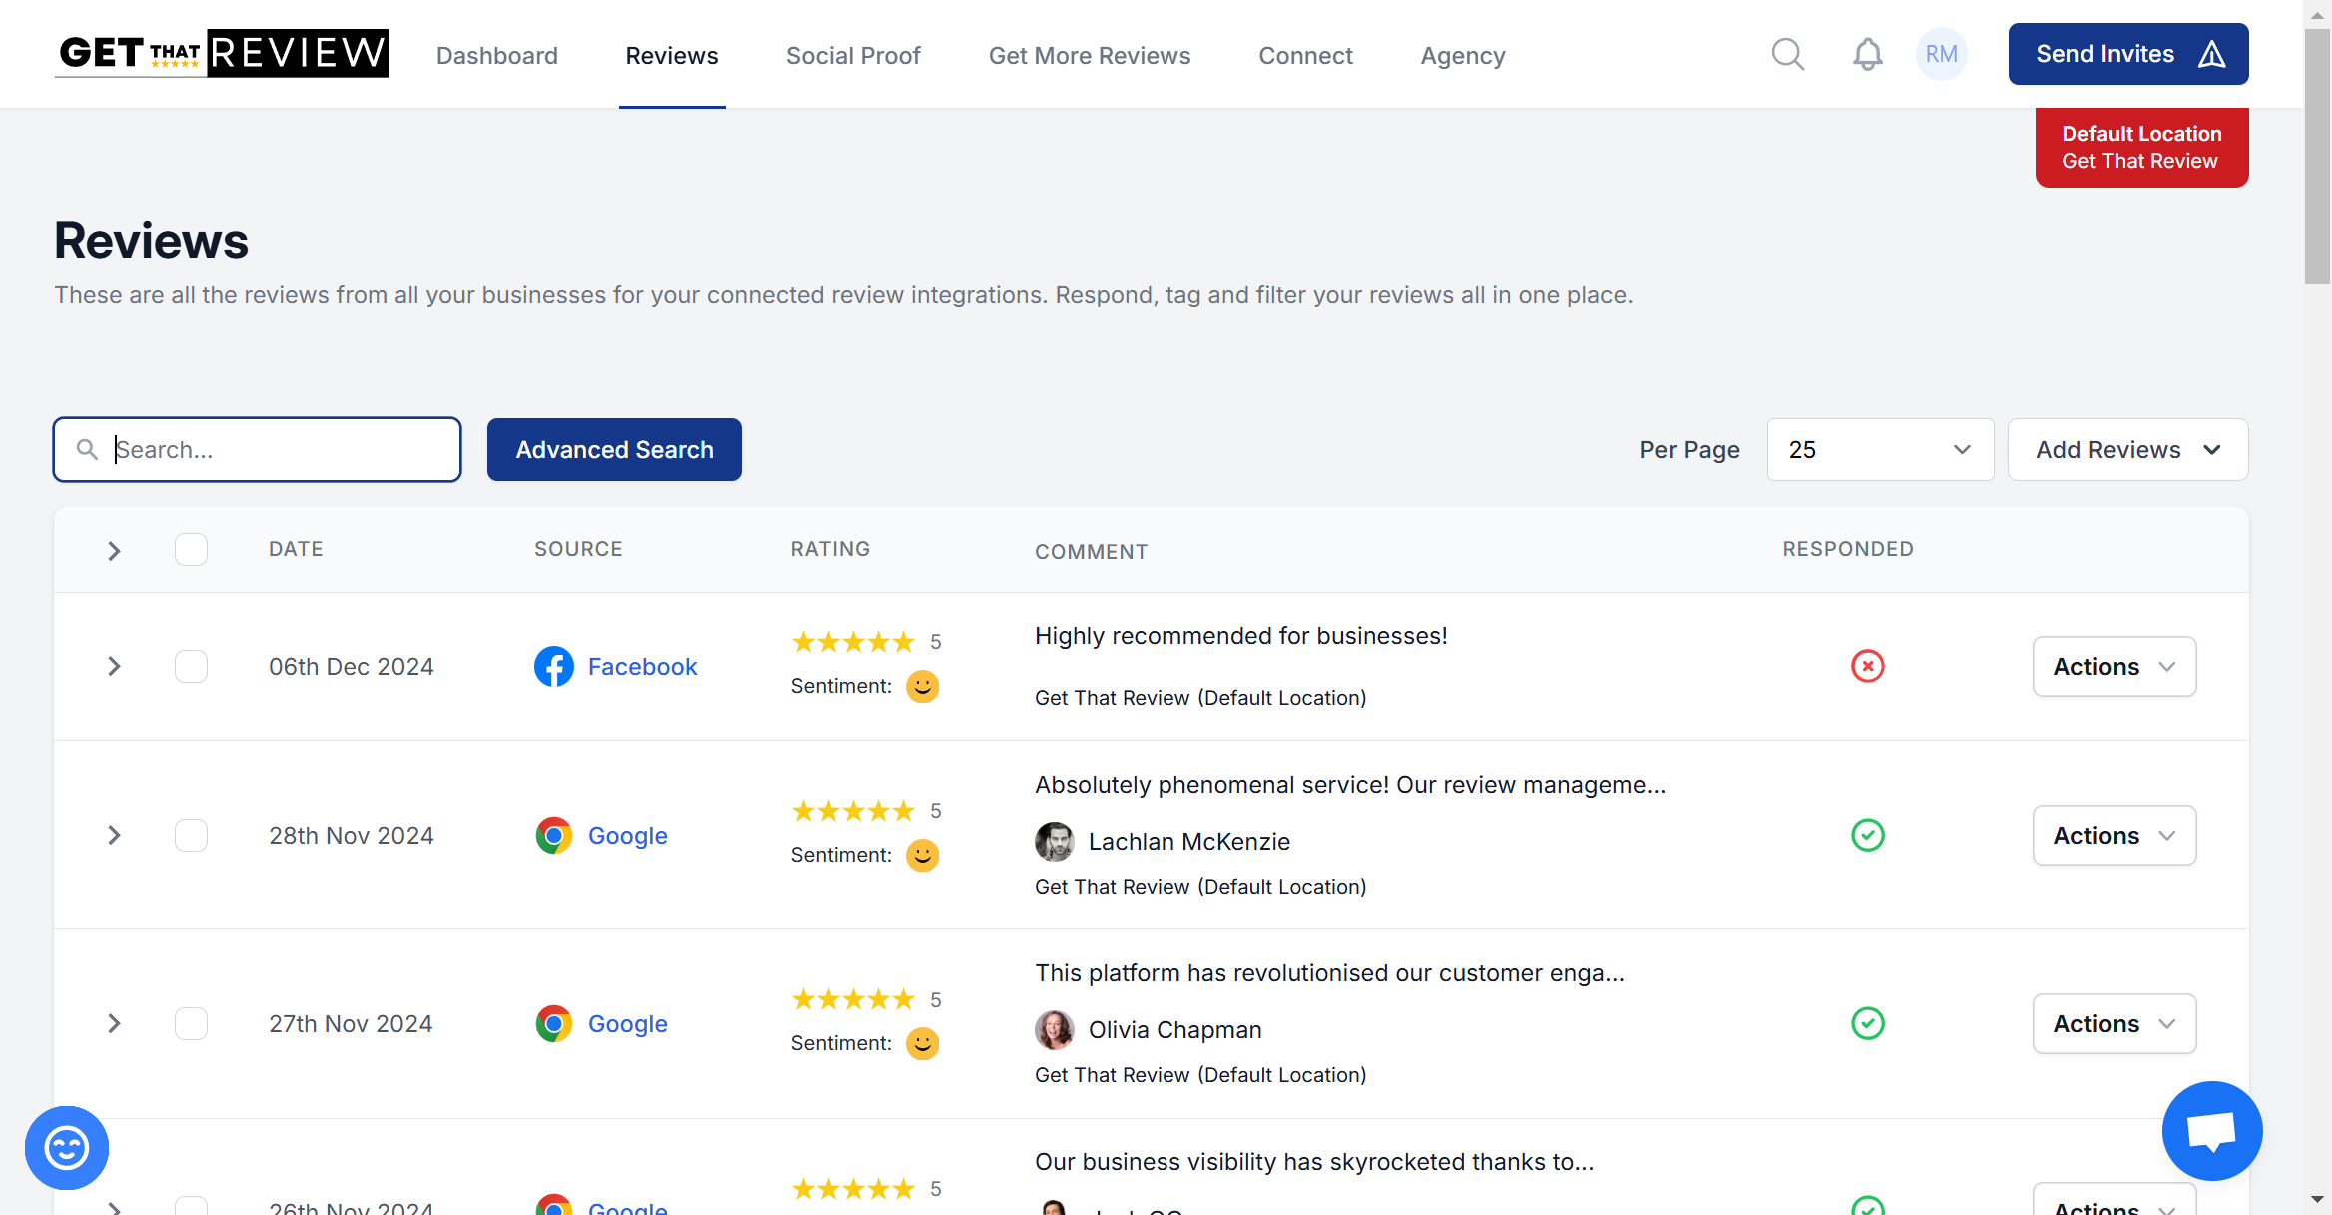Select checkbox for 06th Dec 2024 review
The width and height of the screenshot is (2332, 1215).
(191, 666)
